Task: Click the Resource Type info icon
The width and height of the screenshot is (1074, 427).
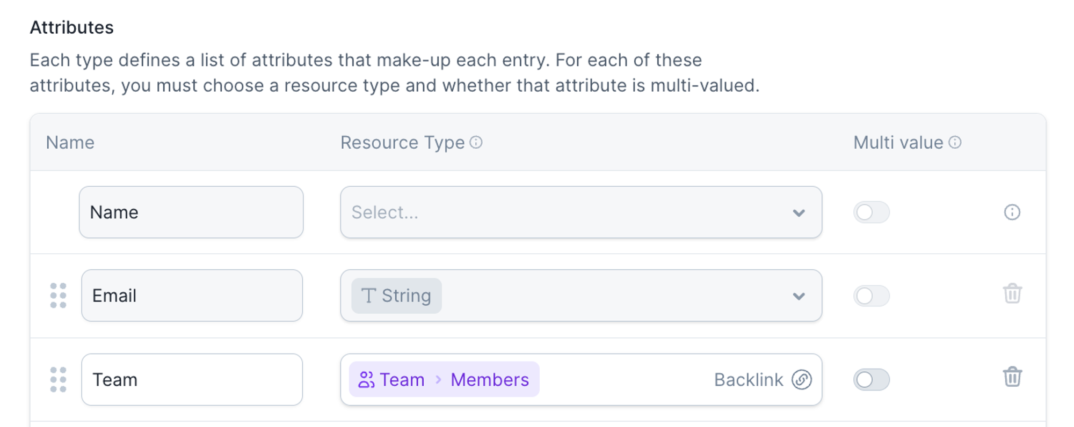Action: 476,142
